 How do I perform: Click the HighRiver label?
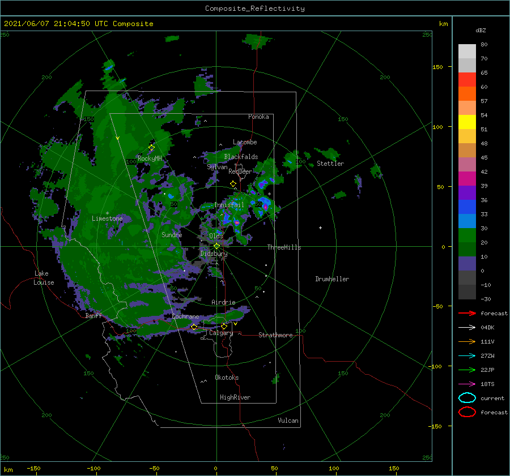coord(235,397)
